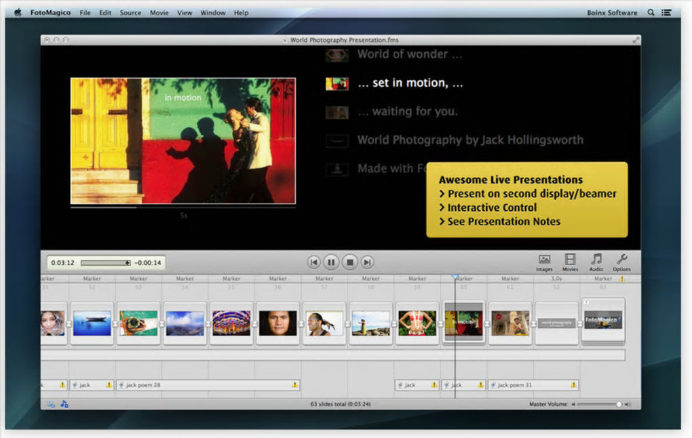Click the playback time progress bar
Image resolution: width=692 pixels, height=438 pixels.
[105, 262]
